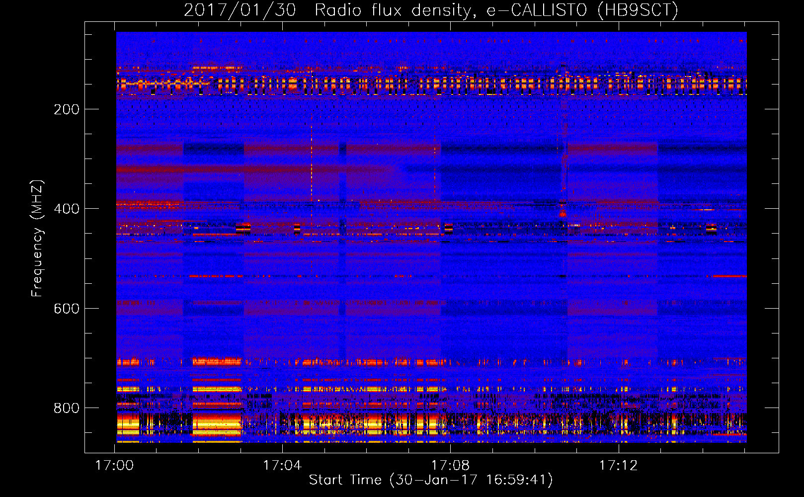Screen dimensions: 804x497
Task: Click the 17:12 time tick label
Action: [x=618, y=466]
